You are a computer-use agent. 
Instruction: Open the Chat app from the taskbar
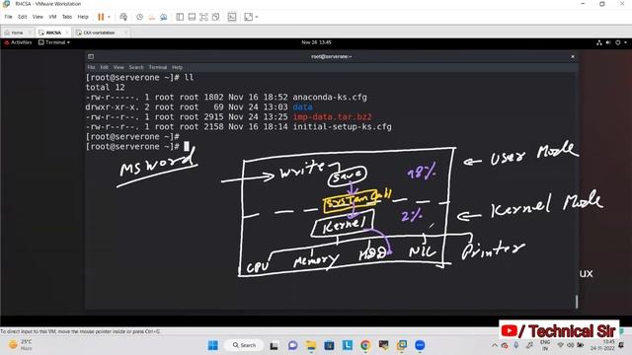[292, 345]
